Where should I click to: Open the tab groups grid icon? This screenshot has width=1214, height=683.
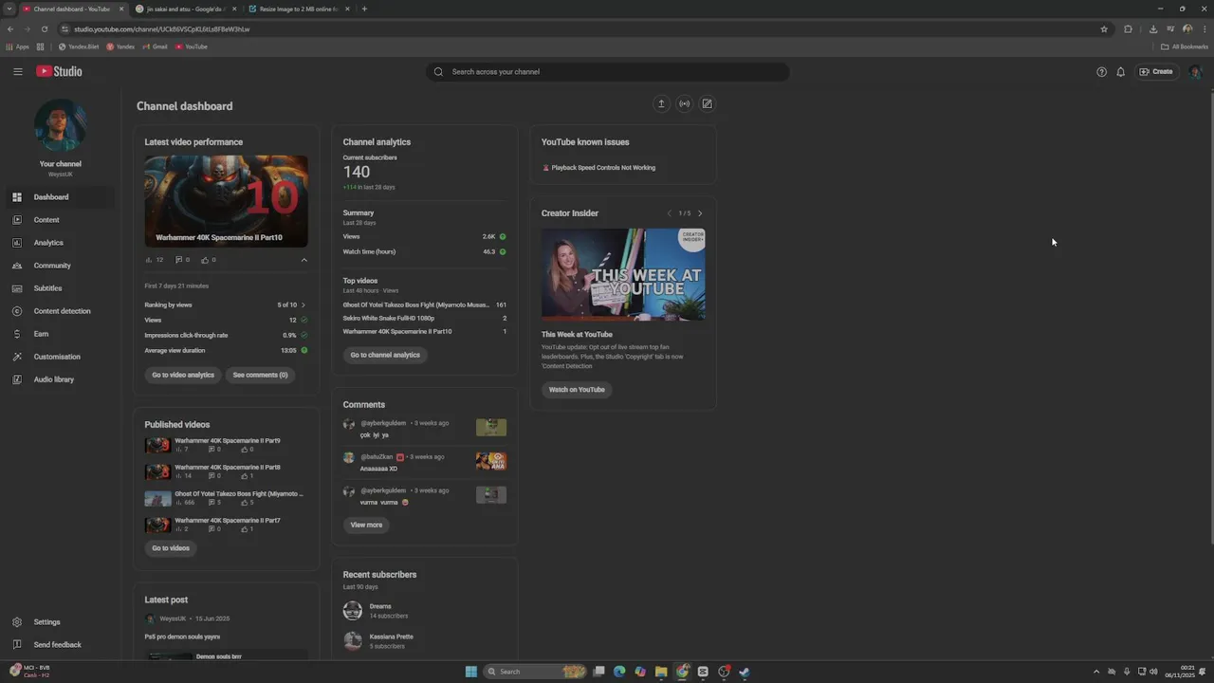[41, 46]
